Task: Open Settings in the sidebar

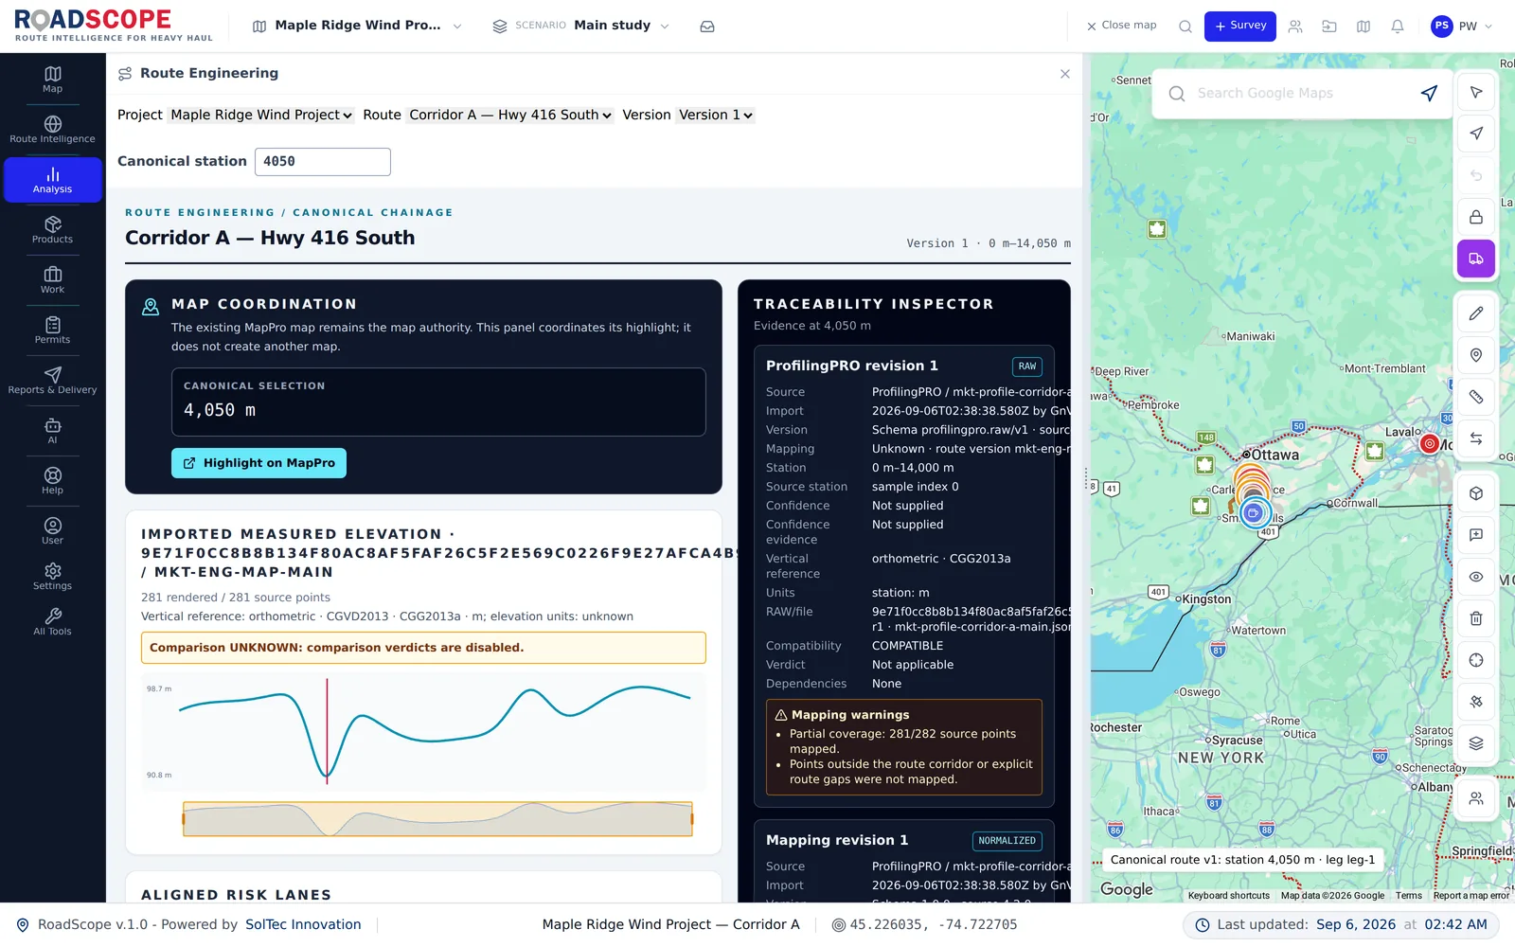Action: pos(52,577)
